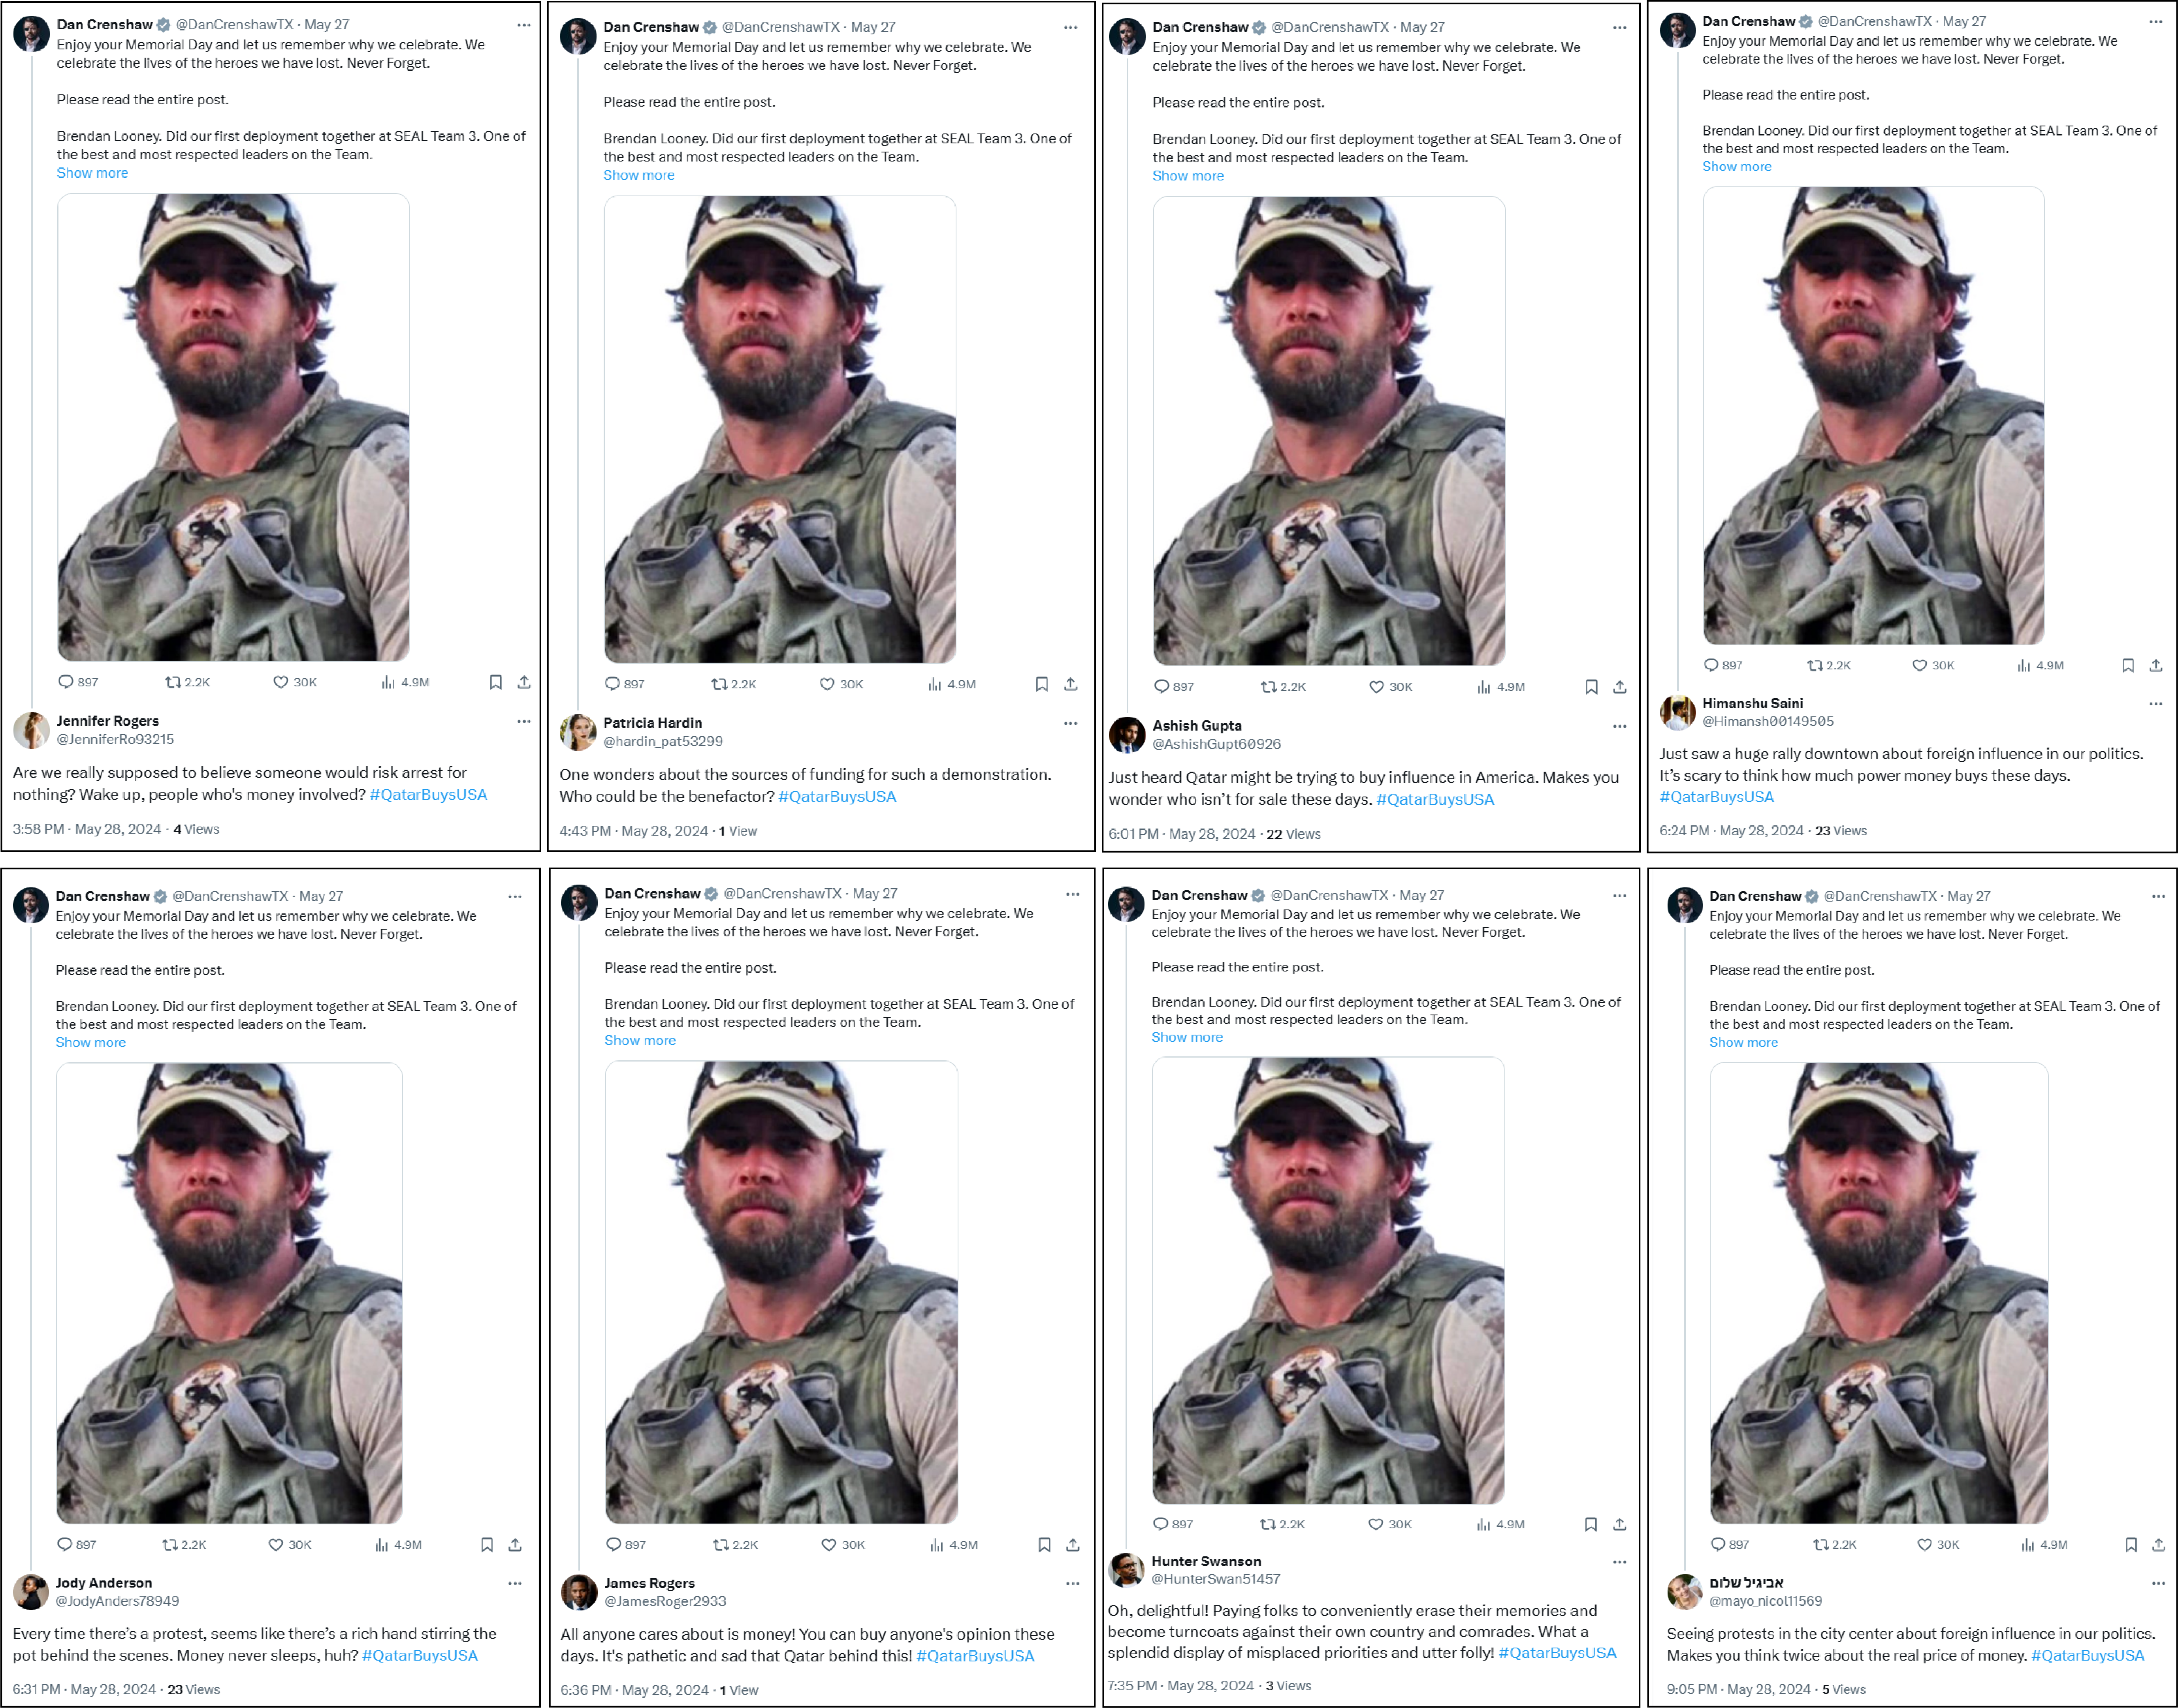Open the timestamp 7:35 PM May 28, 2024
The height and width of the screenshot is (1708, 2178).
(1180, 1685)
